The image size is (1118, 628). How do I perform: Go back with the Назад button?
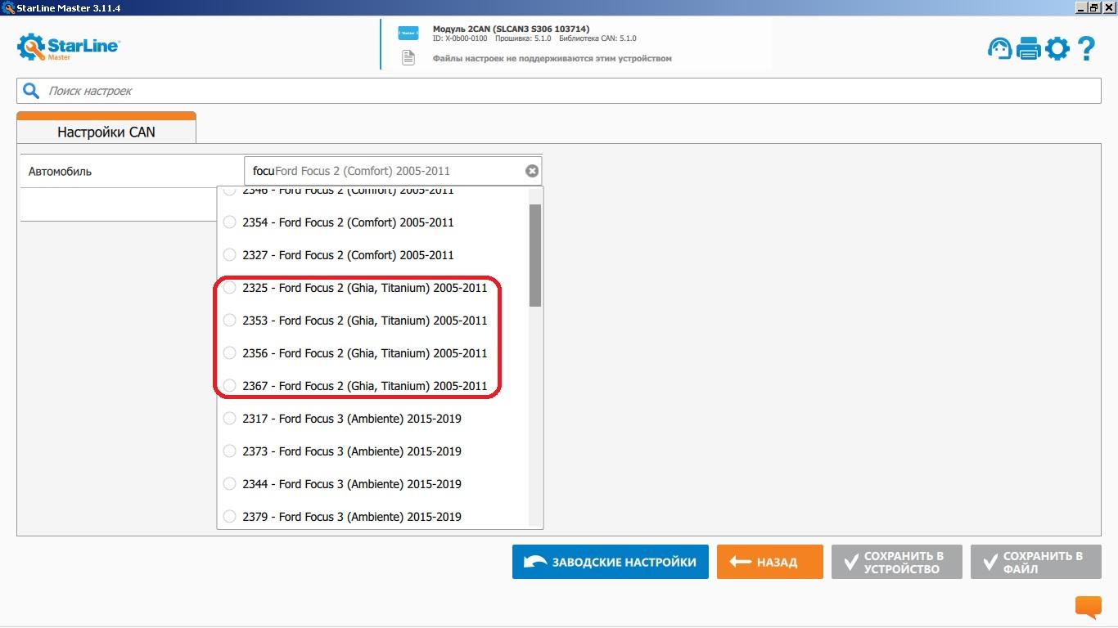pyautogui.click(x=770, y=562)
